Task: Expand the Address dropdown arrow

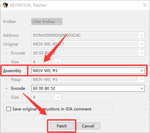Action: tap(142, 35)
